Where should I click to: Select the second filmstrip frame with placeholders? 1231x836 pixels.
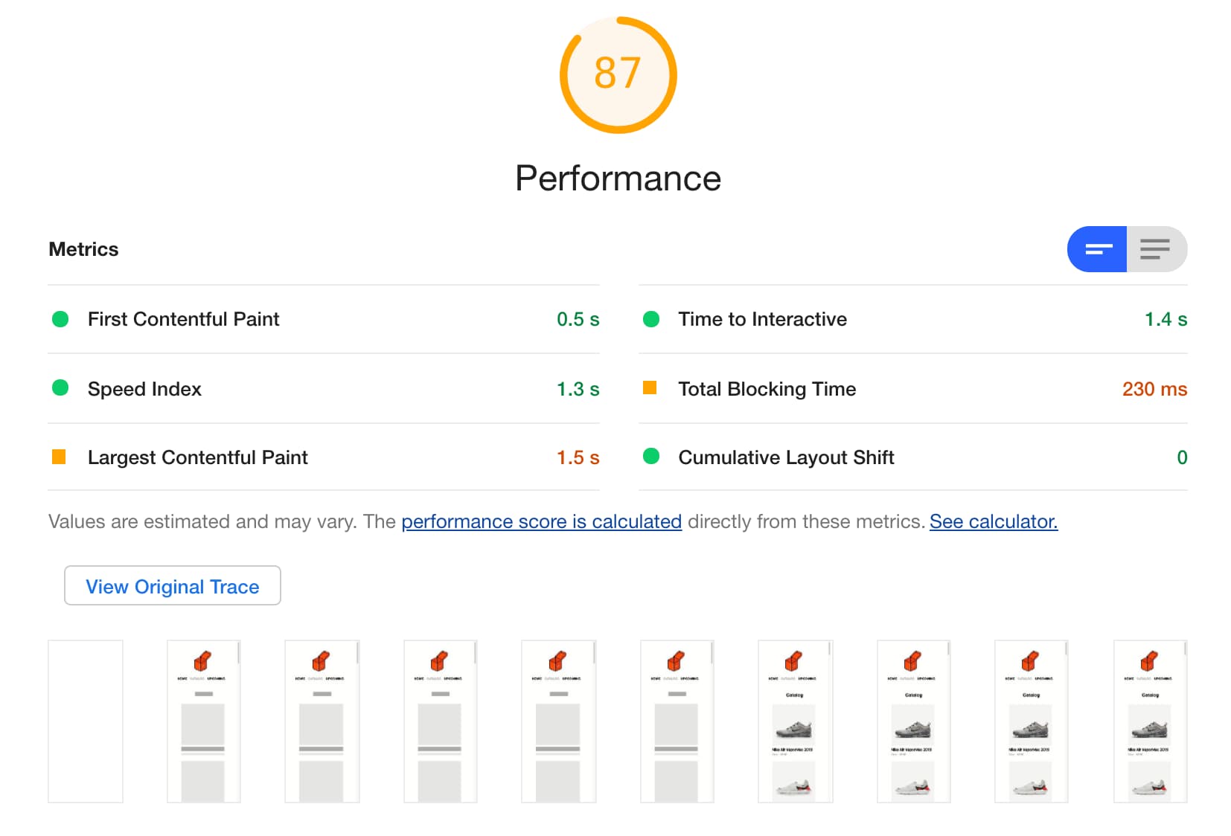(x=204, y=721)
